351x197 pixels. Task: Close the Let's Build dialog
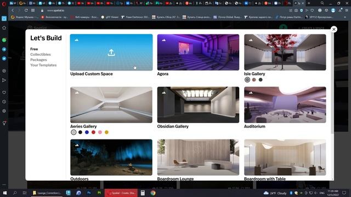coord(334,29)
